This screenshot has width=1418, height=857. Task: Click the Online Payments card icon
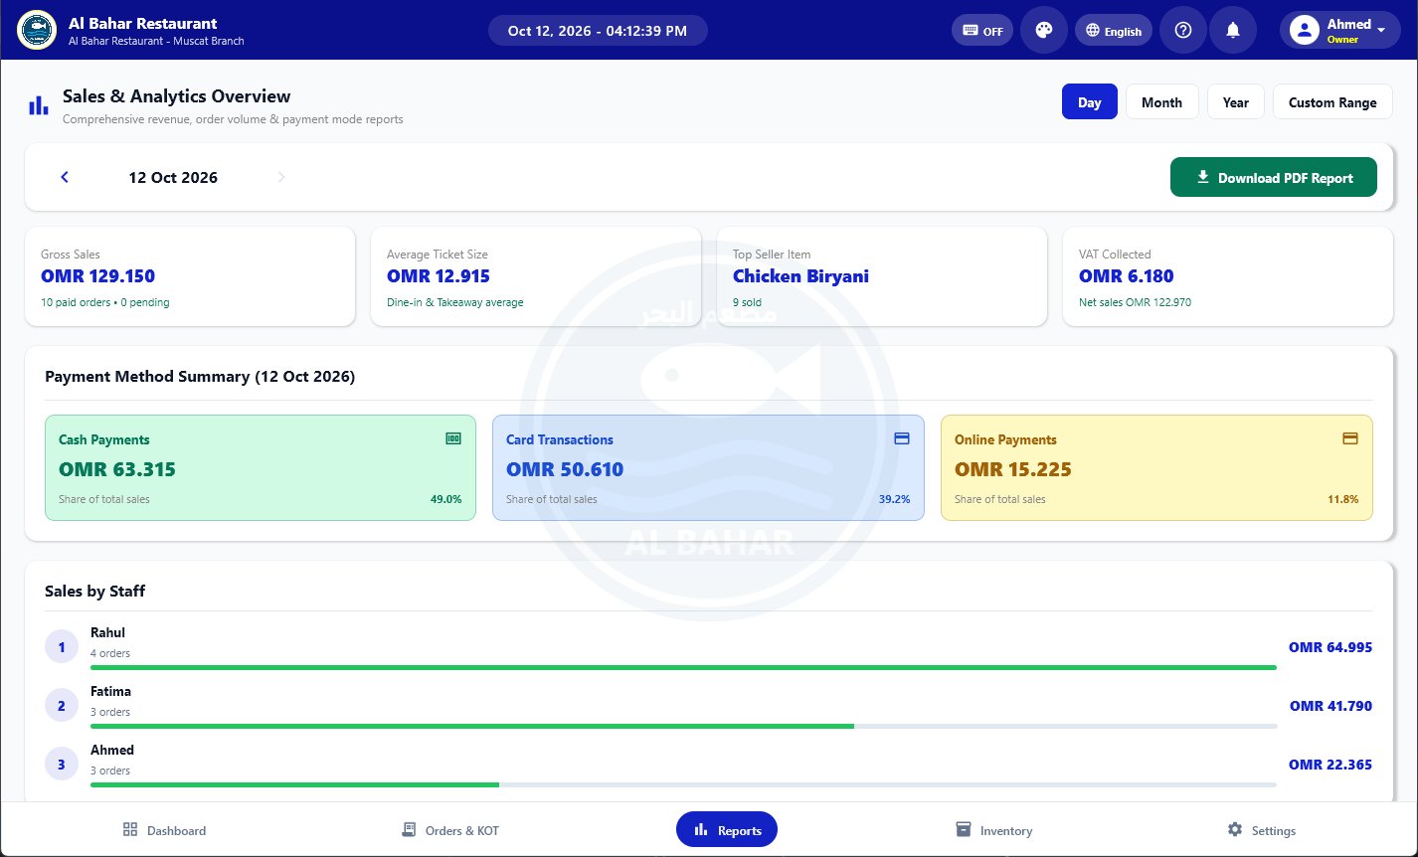coord(1350,438)
